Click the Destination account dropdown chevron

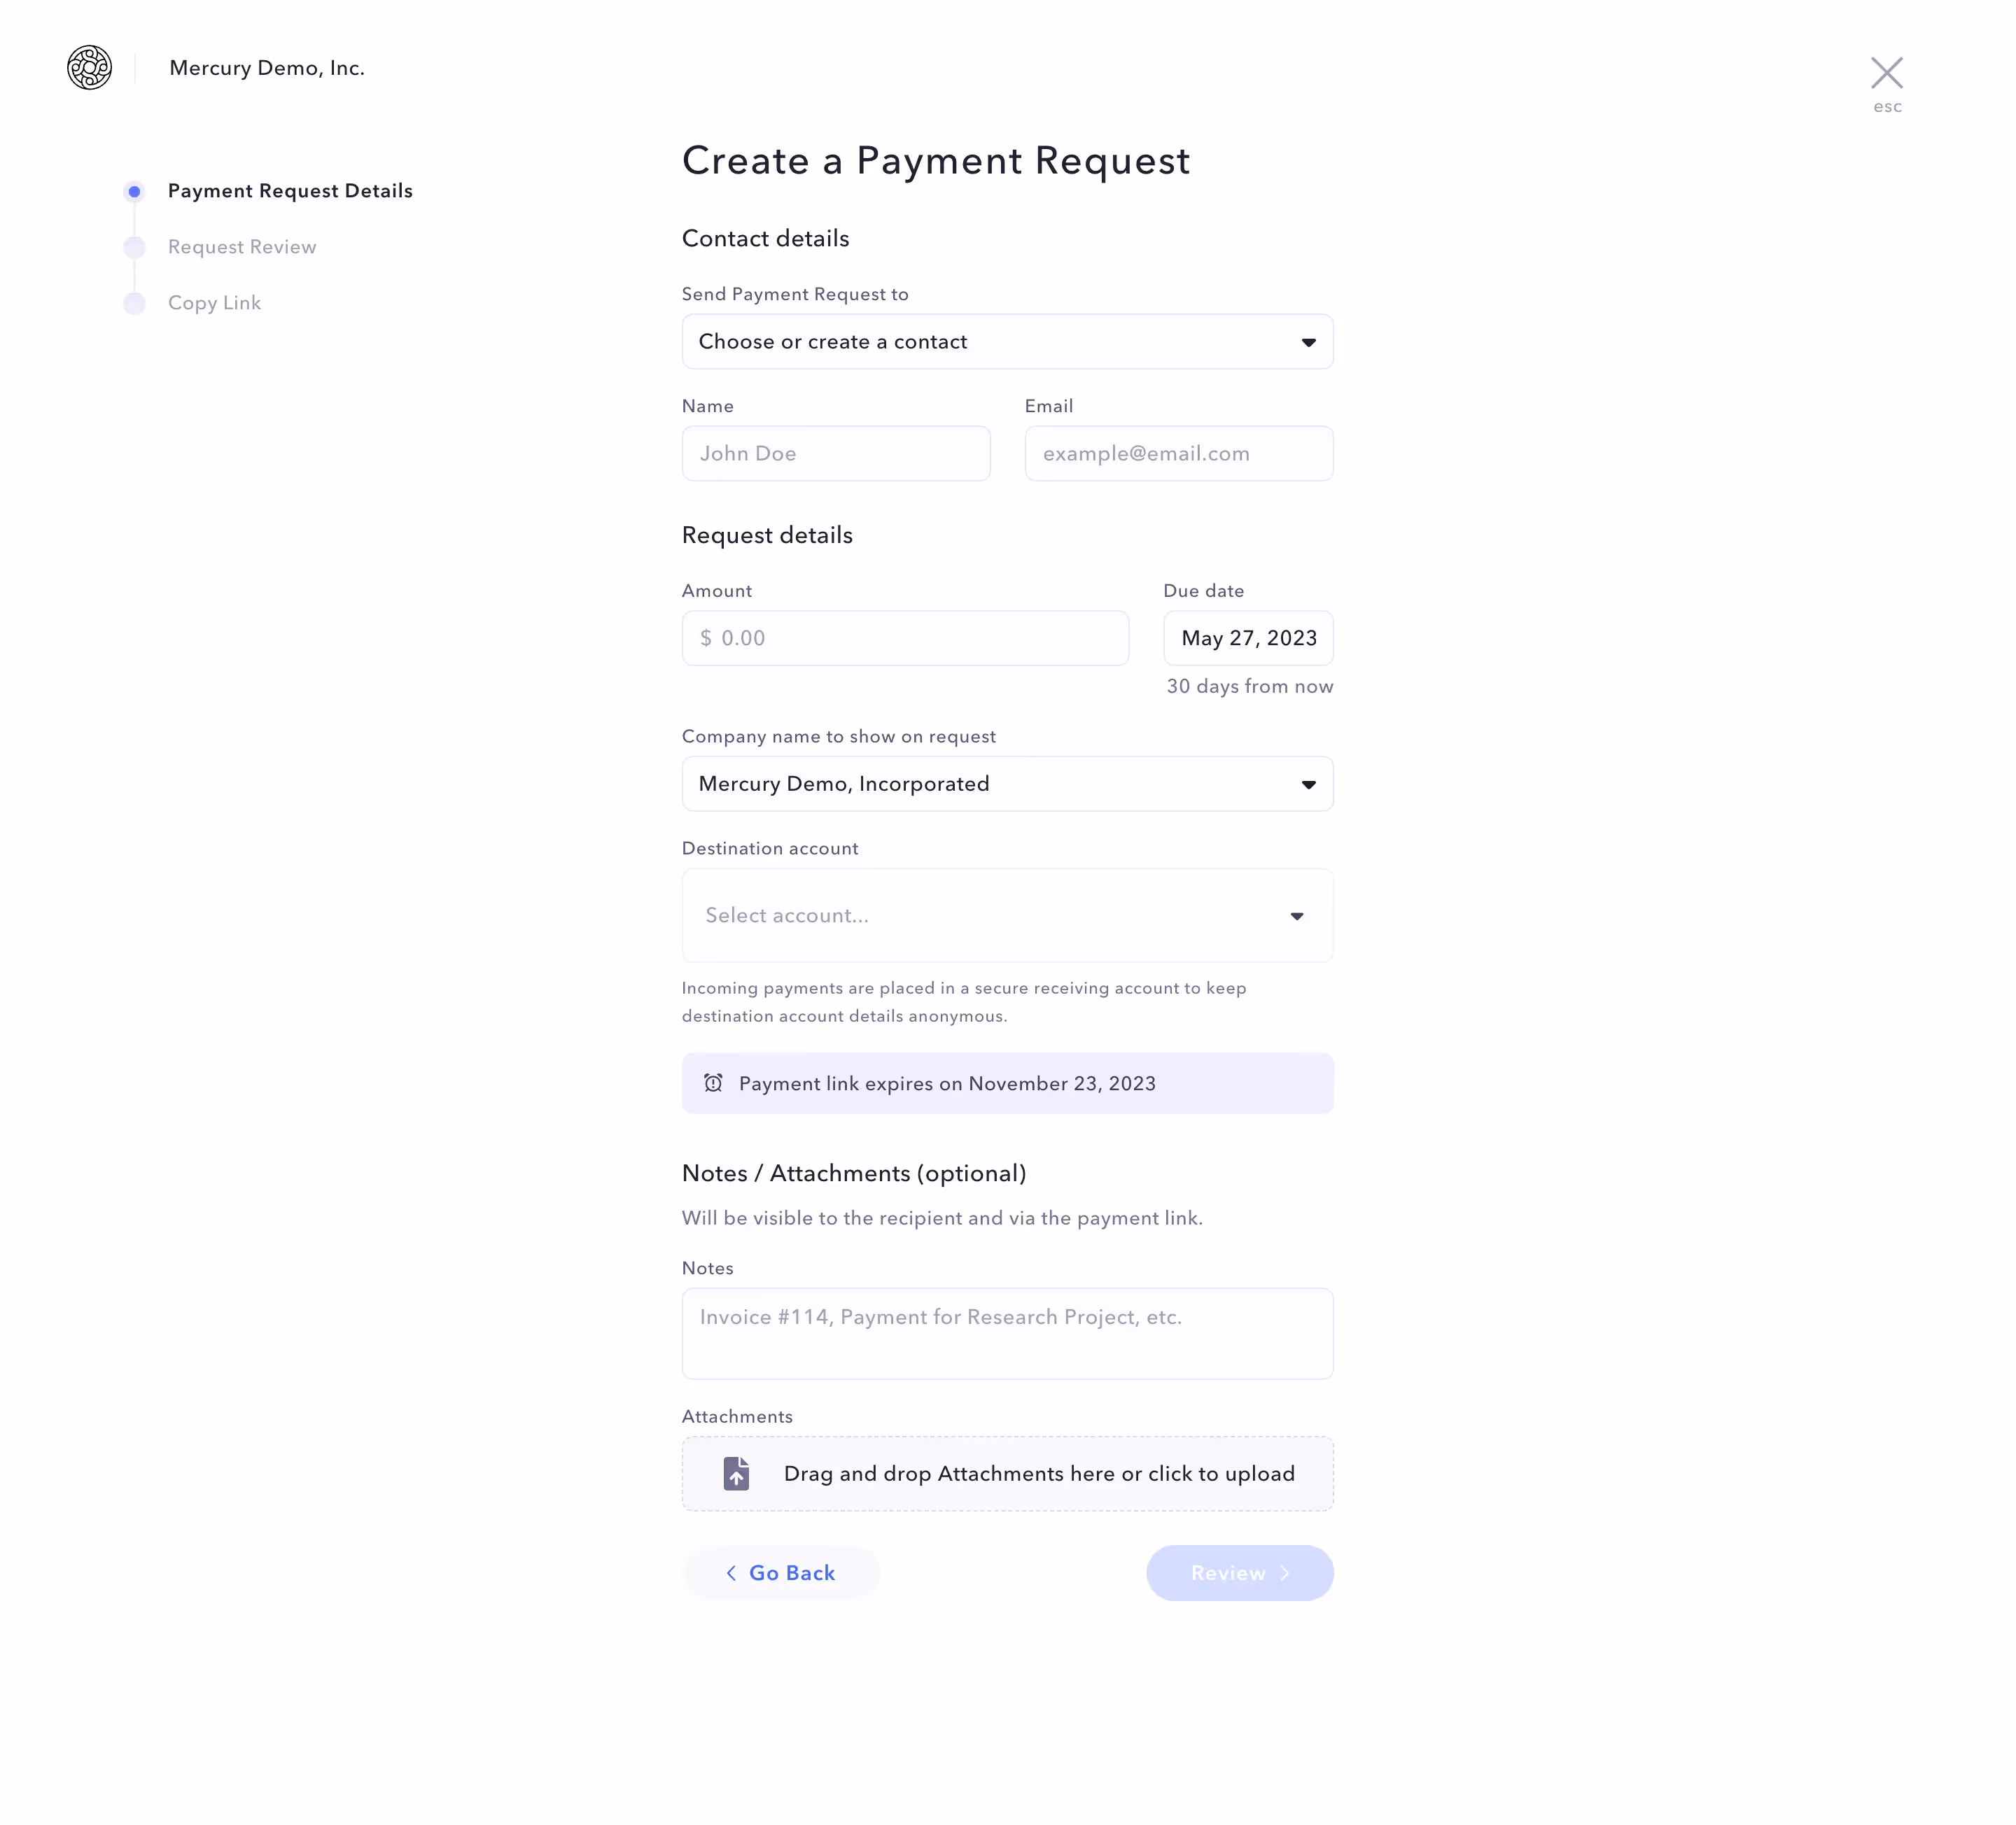1297,915
